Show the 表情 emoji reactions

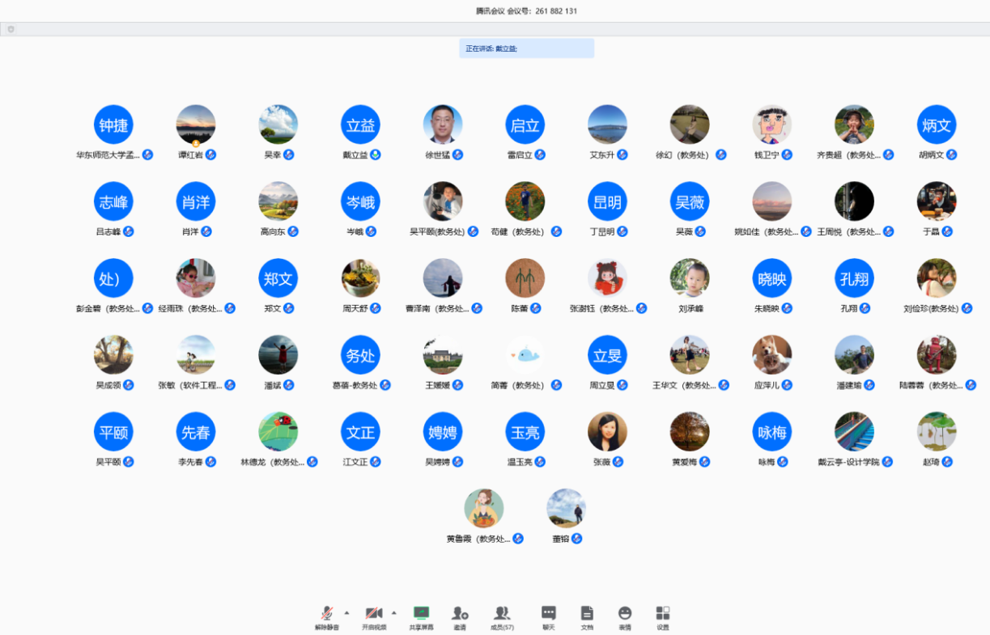pos(625,617)
